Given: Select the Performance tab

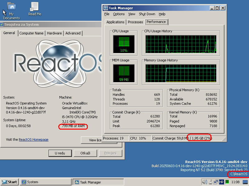Looking at the screenshot, I should click(156, 22).
